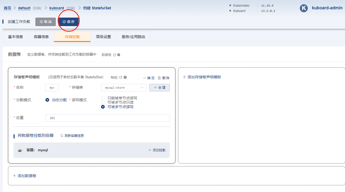Click 添加挂载 in the mysql container row
The width and height of the screenshot is (345, 192).
point(157,150)
